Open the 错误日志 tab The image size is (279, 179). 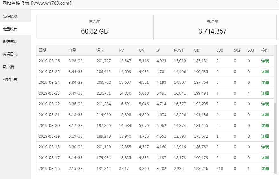click(x=10, y=54)
